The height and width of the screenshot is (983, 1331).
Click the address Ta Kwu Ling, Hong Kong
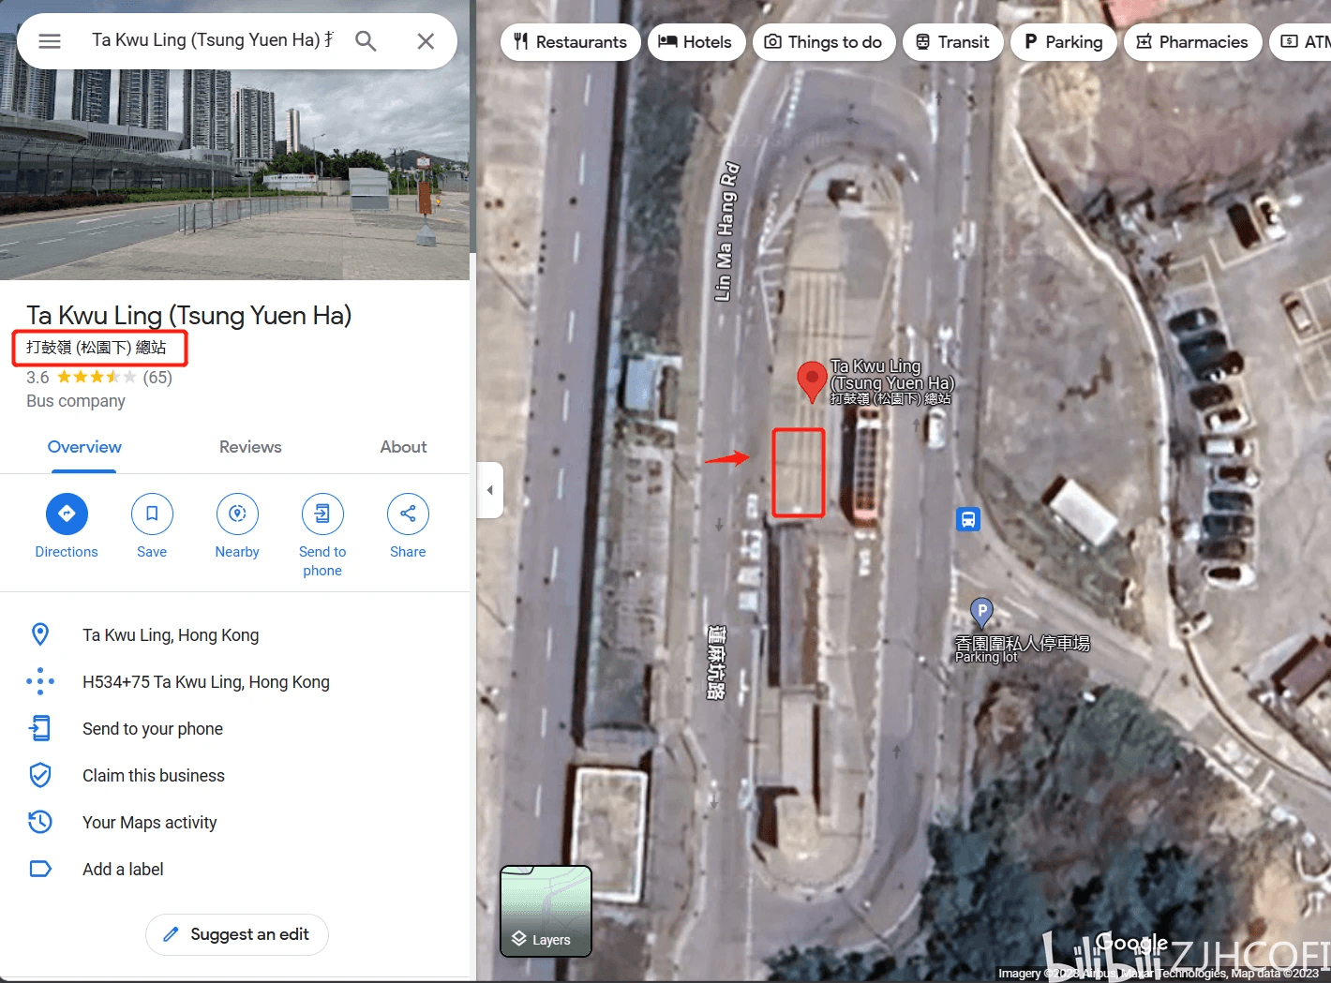(171, 635)
